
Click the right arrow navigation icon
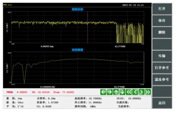coord(110,92)
